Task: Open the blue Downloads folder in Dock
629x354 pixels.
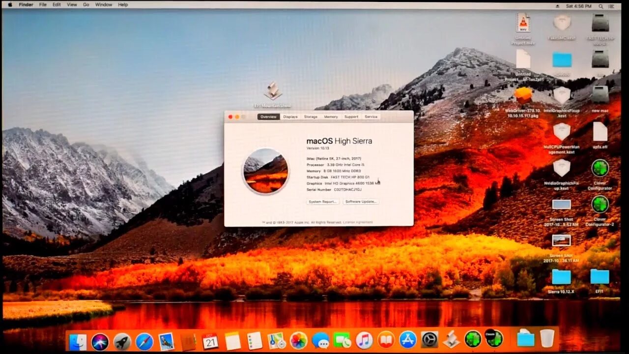Action: [x=525, y=338]
